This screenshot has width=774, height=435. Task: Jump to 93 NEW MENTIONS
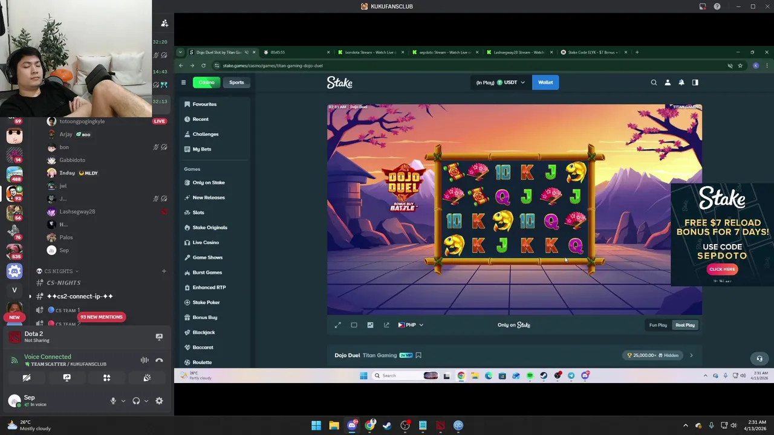pyautogui.click(x=102, y=317)
